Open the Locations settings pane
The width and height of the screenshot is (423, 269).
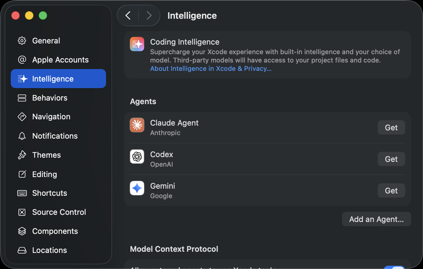(58, 250)
